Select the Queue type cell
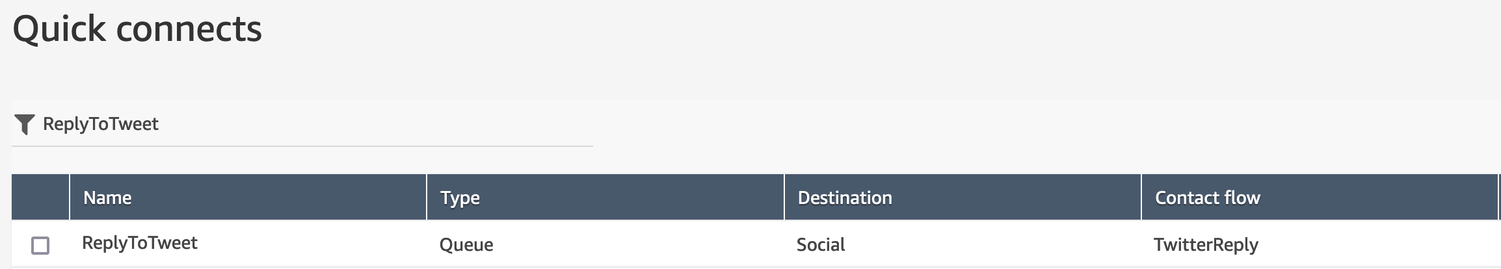1501x269 pixels. click(x=466, y=245)
